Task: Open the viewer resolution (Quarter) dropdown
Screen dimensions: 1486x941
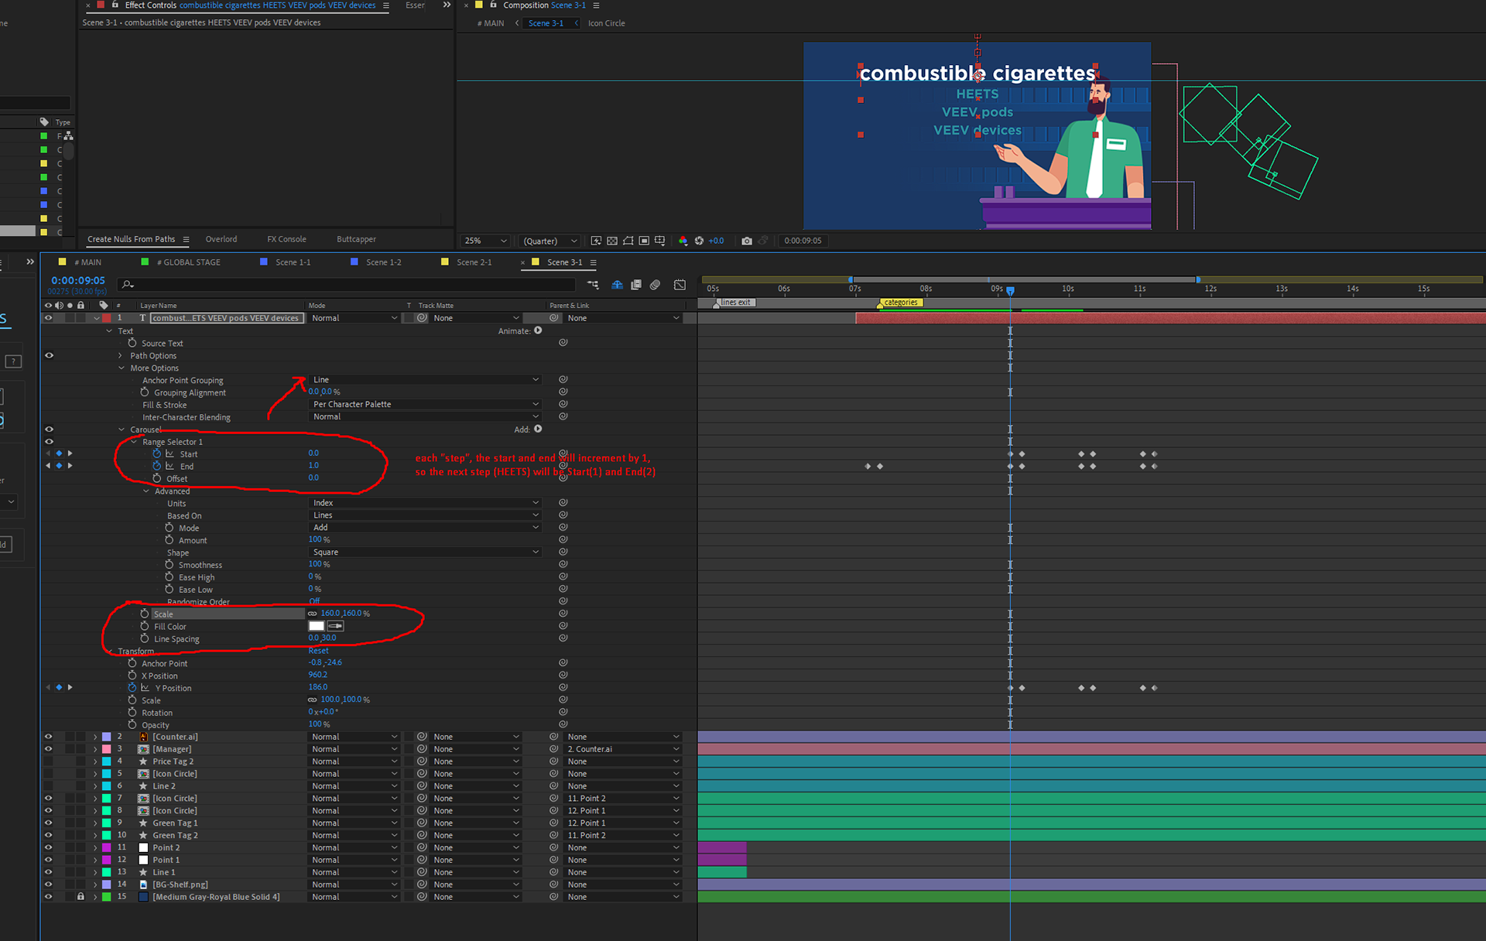Action: tap(550, 241)
